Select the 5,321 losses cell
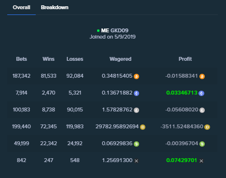The height and width of the screenshot is (178, 226). (x=75, y=93)
